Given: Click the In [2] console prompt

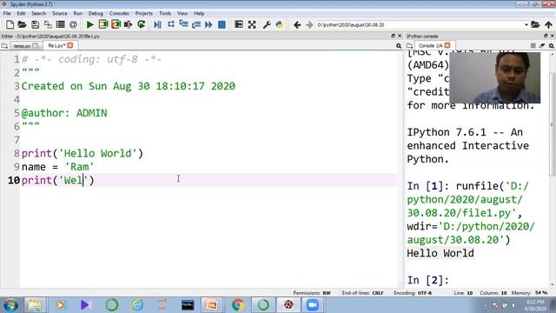Looking at the screenshot, I should coord(428,280).
